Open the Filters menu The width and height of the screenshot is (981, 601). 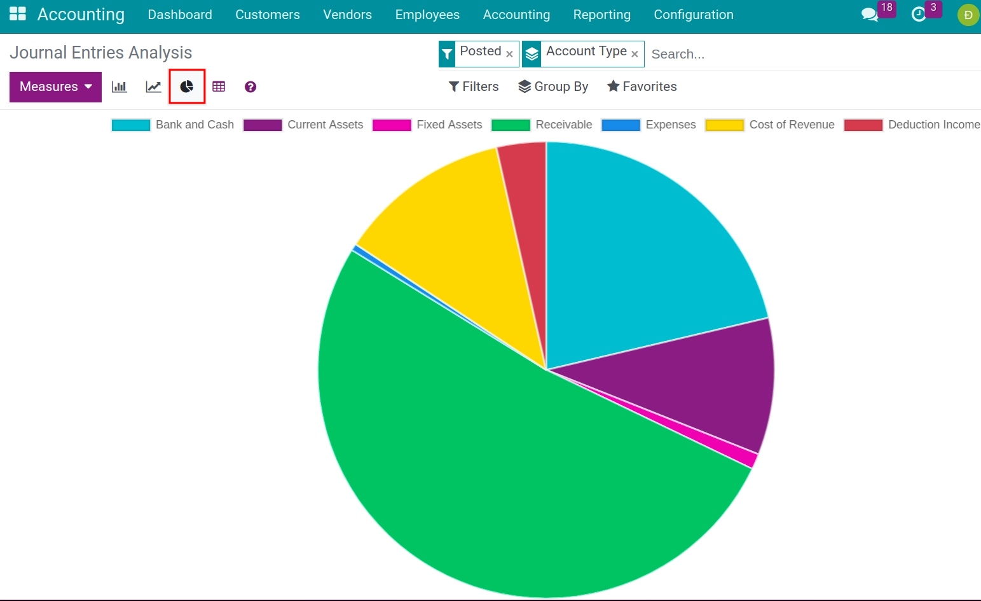pyautogui.click(x=473, y=86)
